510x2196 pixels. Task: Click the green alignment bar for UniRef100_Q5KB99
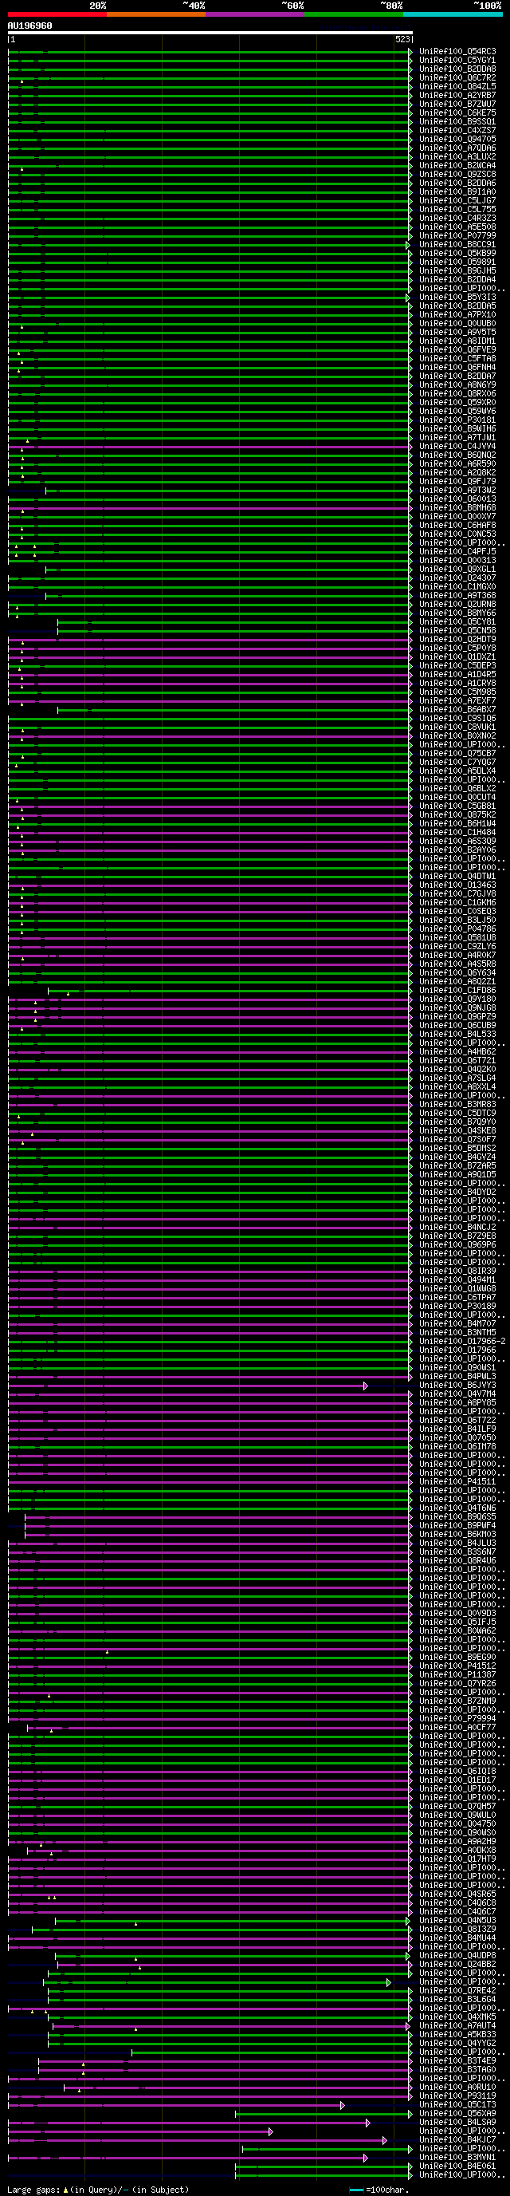[210, 253]
